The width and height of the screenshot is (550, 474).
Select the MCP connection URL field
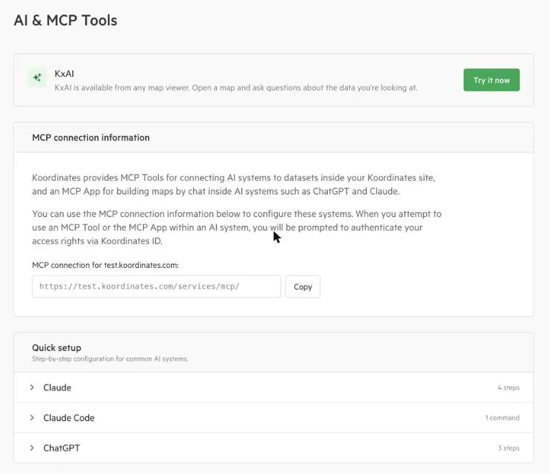(x=157, y=286)
